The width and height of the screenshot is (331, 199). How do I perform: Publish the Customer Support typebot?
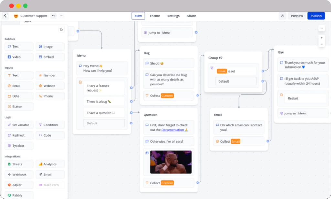[316, 15]
